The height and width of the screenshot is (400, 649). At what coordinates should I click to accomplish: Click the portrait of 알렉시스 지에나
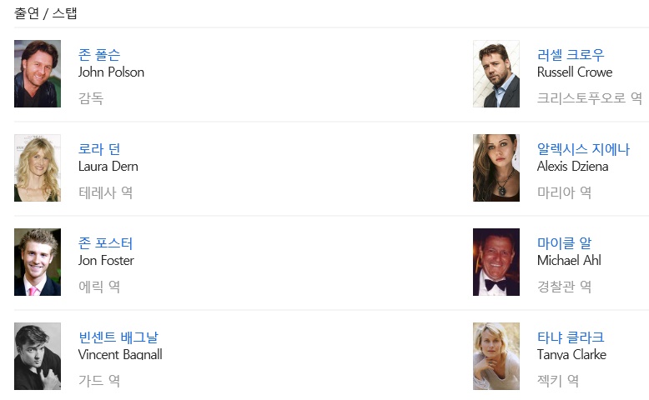496,168
